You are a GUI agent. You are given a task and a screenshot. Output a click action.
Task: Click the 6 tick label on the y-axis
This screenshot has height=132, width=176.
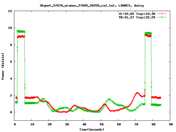11,62
